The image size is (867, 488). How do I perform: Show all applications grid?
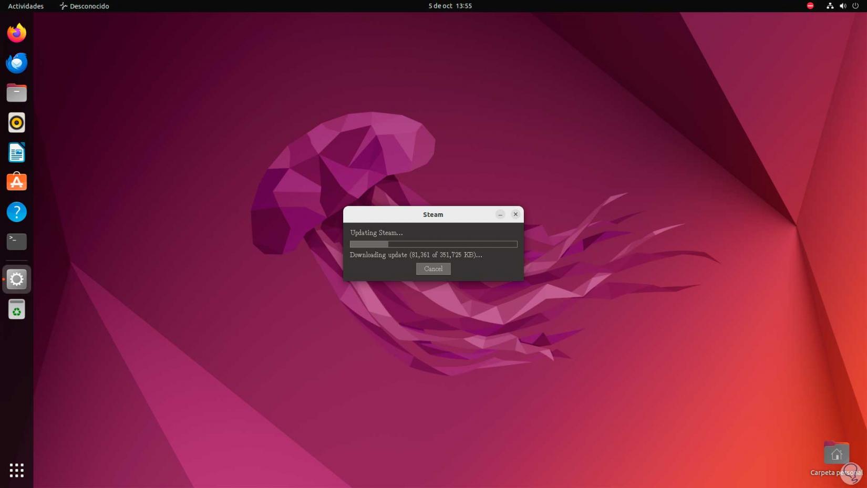pyautogui.click(x=17, y=470)
